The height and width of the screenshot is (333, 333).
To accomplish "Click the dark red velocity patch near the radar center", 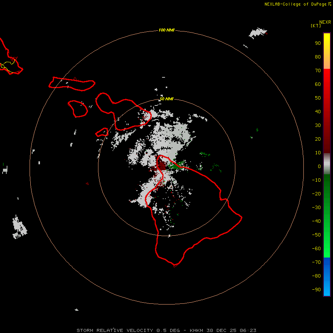I will coord(161,165).
